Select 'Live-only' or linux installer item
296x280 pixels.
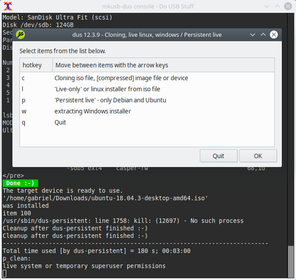pos(147,89)
